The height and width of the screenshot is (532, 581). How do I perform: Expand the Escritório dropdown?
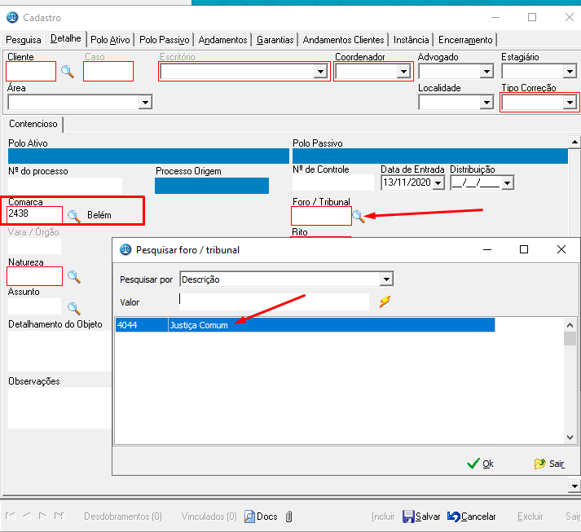pyautogui.click(x=320, y=71)
